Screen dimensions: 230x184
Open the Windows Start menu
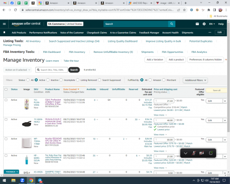tap(4, 180)
